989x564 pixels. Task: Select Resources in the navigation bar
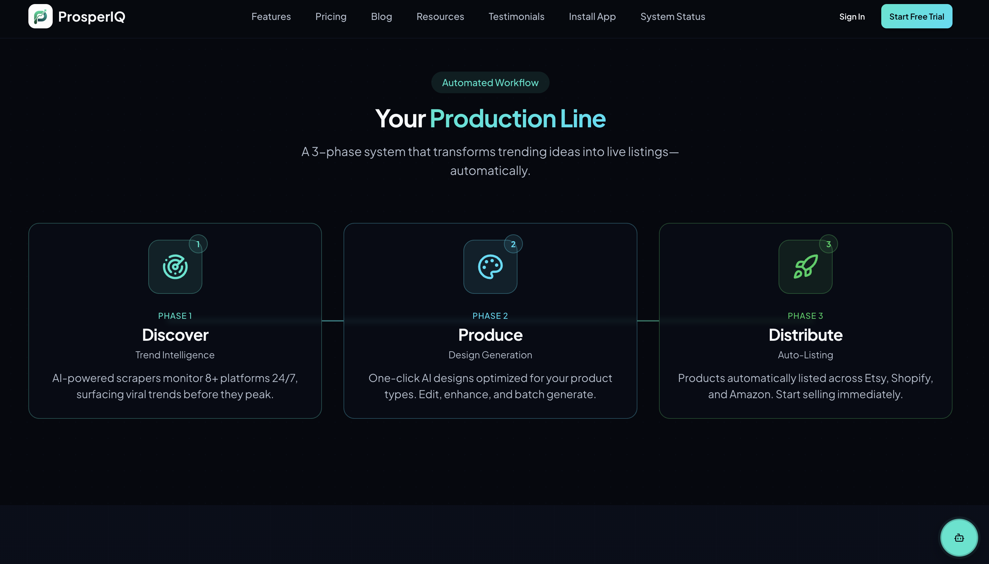point(440,17)
